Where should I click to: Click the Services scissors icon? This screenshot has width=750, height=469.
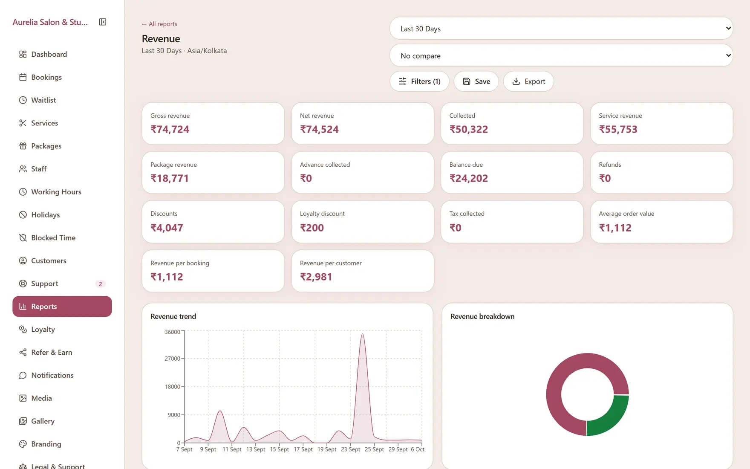pos(23,123)
